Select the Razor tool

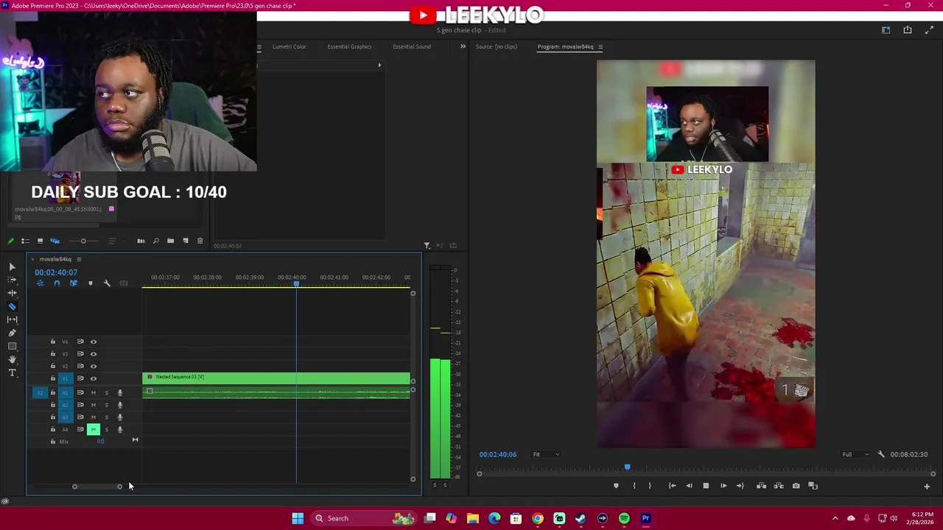[12, 306]
